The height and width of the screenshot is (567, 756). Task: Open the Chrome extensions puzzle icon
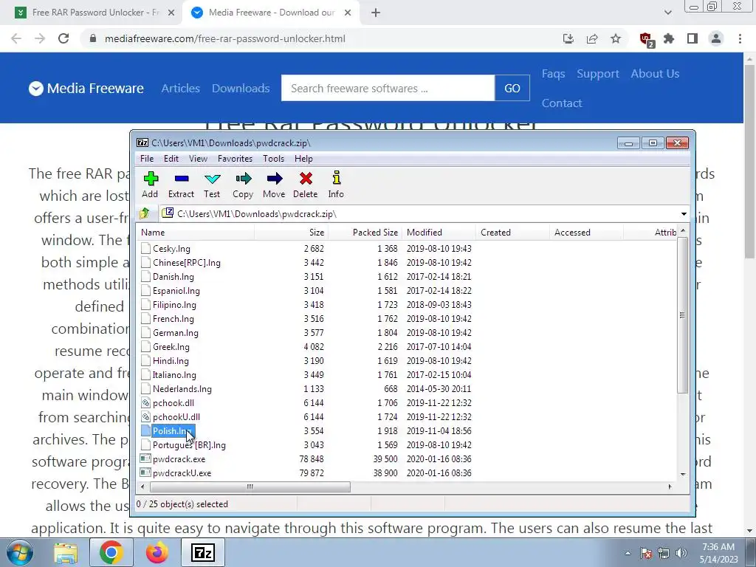tap(669, 38)
